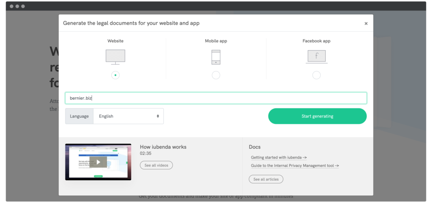Image resolution: width=432 pixels, height=203 pixels.
Task: Click the Website monitor icon
Action: coord(115,57)
